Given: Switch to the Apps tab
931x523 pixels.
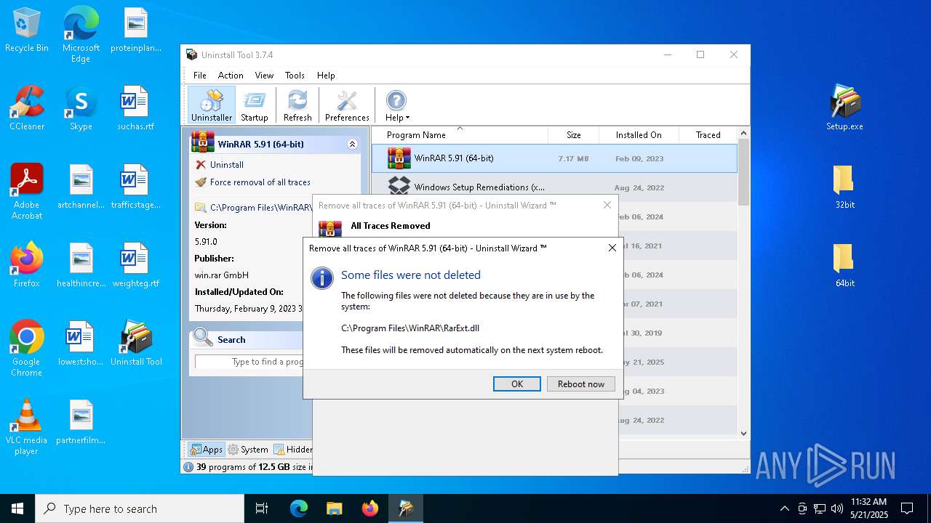Looking at the screenshot, I should coord(206,450).
